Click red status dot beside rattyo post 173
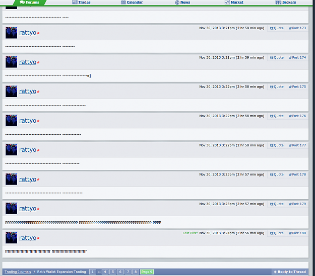The width and height of the screenshot is (315, 276). point(38,33)
